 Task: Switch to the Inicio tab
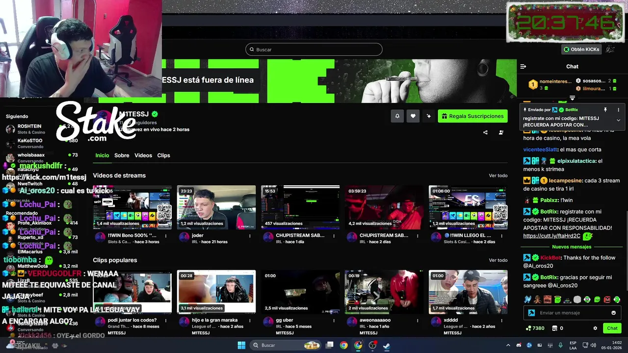(102, 155)
